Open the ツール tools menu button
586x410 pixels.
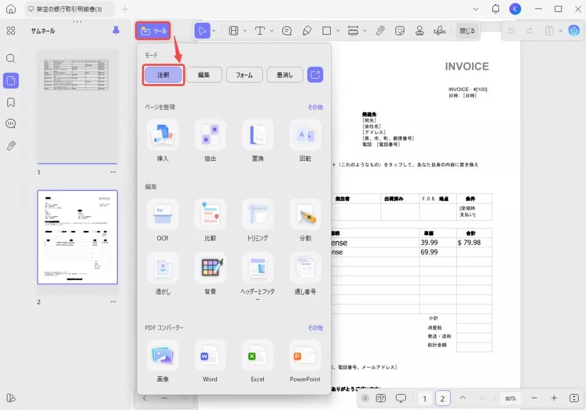[153, 31]
